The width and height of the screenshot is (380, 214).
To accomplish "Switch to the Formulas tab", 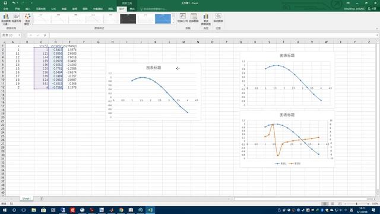I will click(53, 9).
